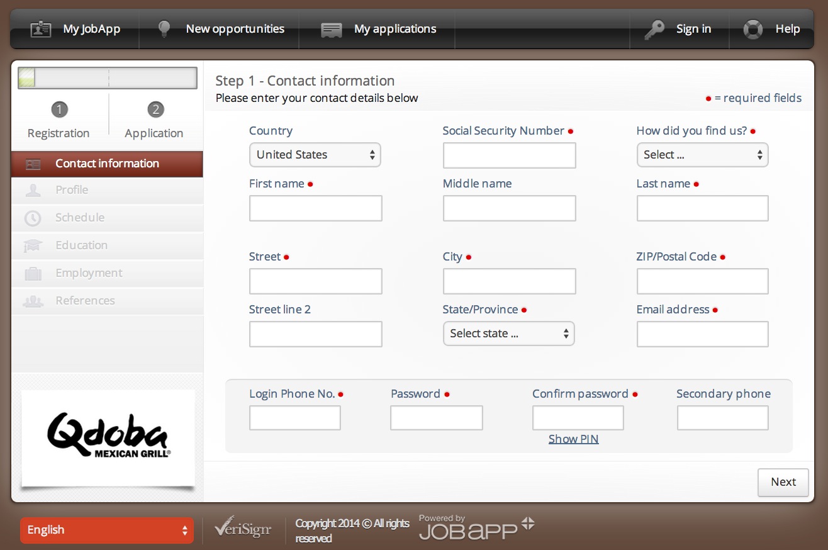Image resolution: width=828 pixels, height=550 pixels.
Task: Switch to the Application step
Action: 154,120
